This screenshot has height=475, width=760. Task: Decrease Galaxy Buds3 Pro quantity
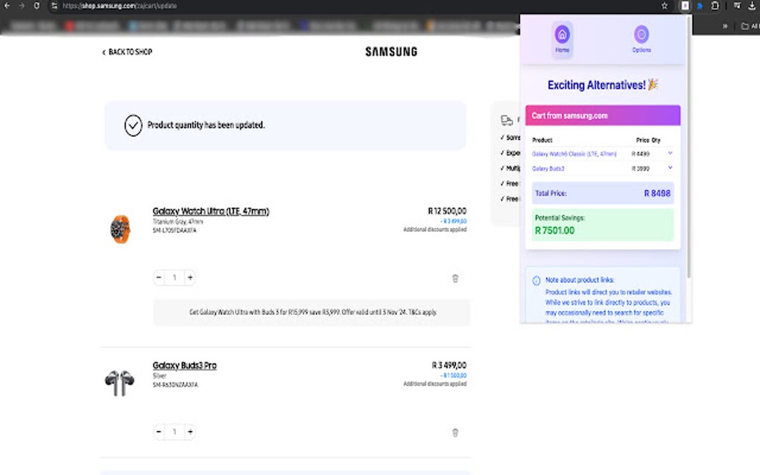coord(159,432)
